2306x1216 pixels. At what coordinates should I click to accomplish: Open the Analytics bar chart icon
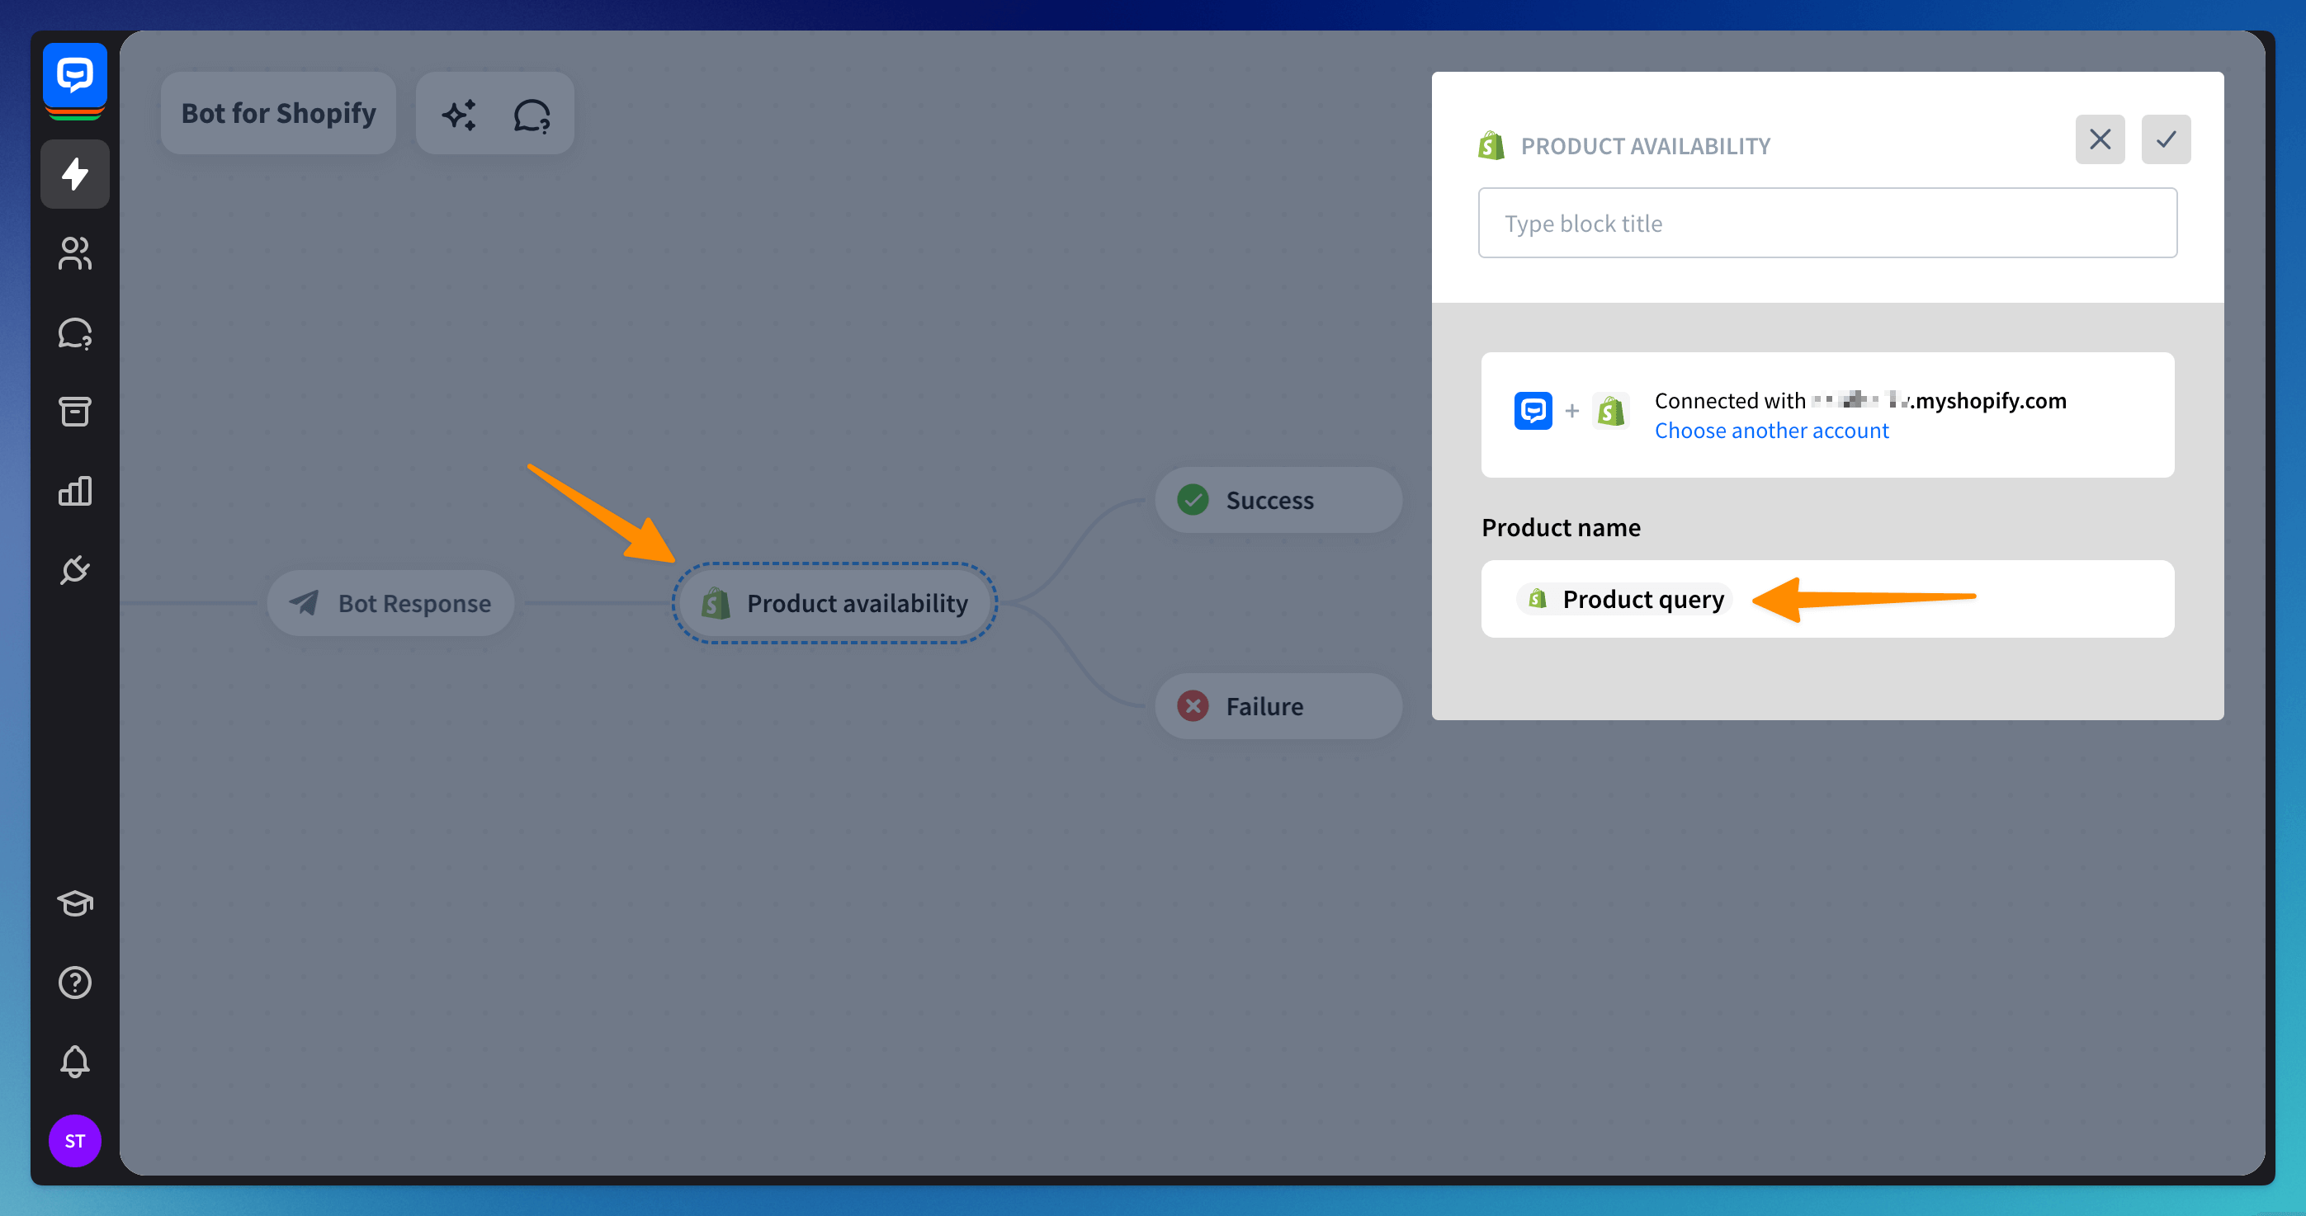tap(75, 490)
